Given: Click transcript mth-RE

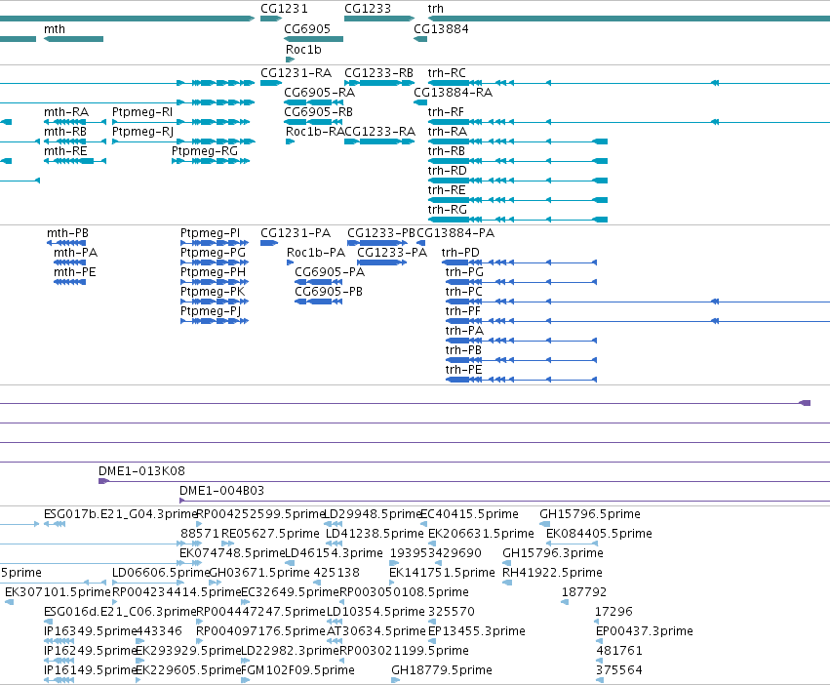Looking at the screenshot, I should coord(75,161).
